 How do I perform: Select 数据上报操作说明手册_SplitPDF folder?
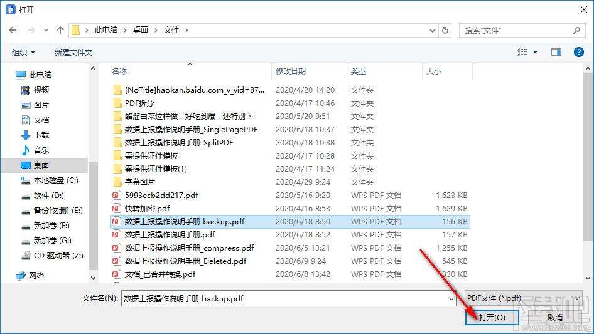179,143
